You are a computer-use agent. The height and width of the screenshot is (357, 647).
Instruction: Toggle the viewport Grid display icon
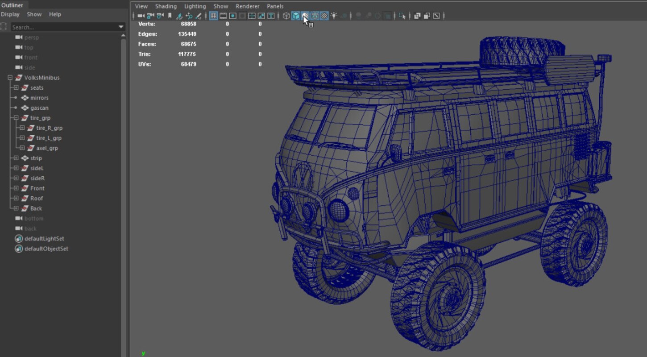213,16
